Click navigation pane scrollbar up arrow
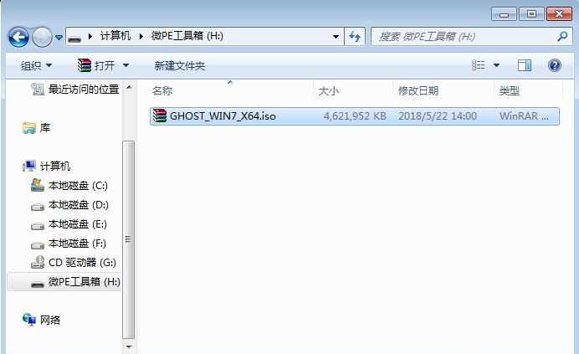Image resolution: width=579 pixels, height=354 pixels. (129, 87)
